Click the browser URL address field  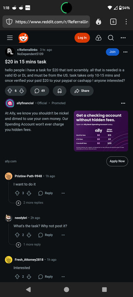point(46,22)
